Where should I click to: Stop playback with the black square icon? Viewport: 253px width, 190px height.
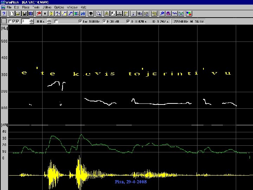45,14
